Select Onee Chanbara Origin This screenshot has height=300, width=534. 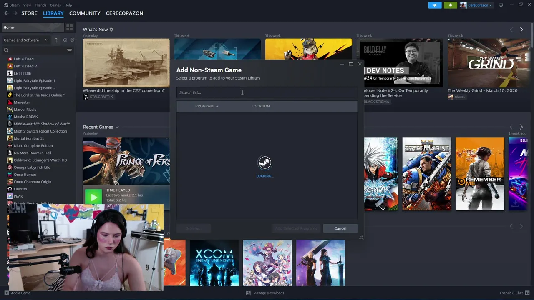coord(32,182)
